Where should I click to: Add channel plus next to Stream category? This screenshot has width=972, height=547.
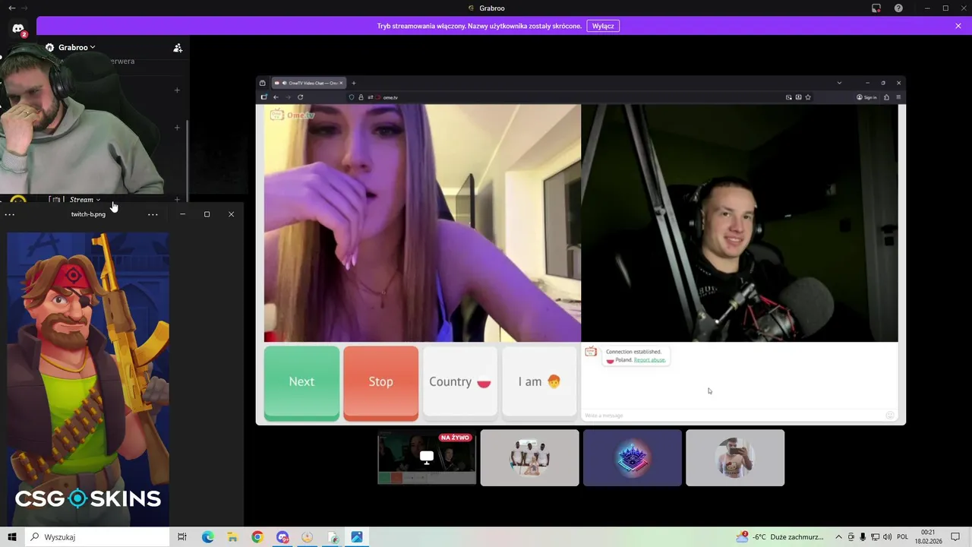[177, 200]
